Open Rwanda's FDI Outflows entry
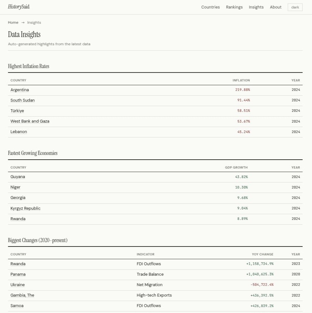Screen dimensions: 312x313 click(18, 264)
